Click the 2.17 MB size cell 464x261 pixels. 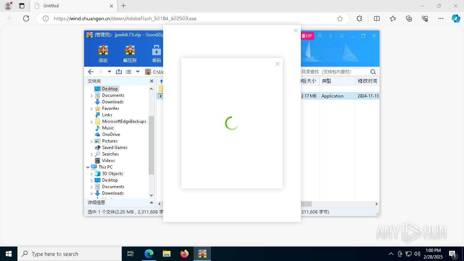point(309,96)
